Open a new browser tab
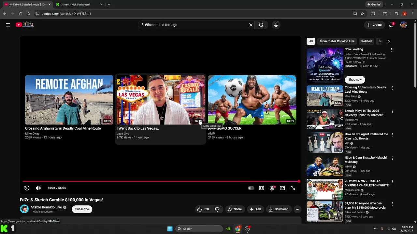This screenshot has height=234, width=417. click(109, 5)
